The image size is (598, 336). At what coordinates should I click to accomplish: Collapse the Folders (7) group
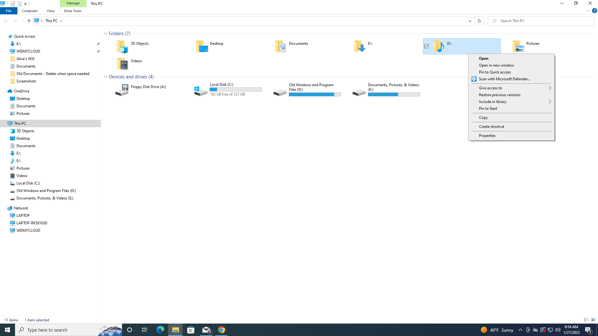pyautogui.click(x=106, y=34)
